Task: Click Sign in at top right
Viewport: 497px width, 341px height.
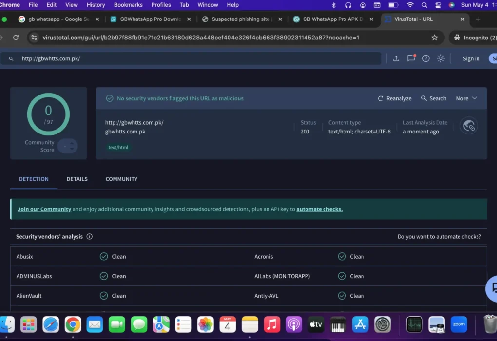Action: 471,58
